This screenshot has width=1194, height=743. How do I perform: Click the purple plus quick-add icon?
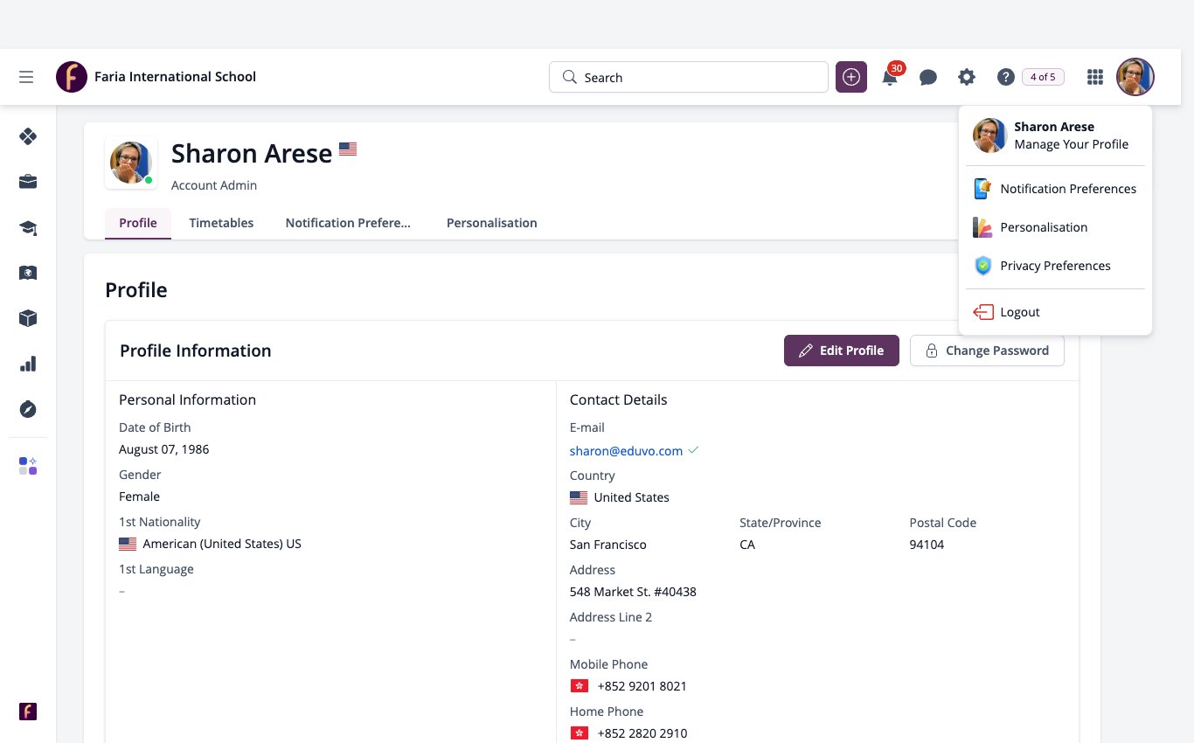pos(851,77)
